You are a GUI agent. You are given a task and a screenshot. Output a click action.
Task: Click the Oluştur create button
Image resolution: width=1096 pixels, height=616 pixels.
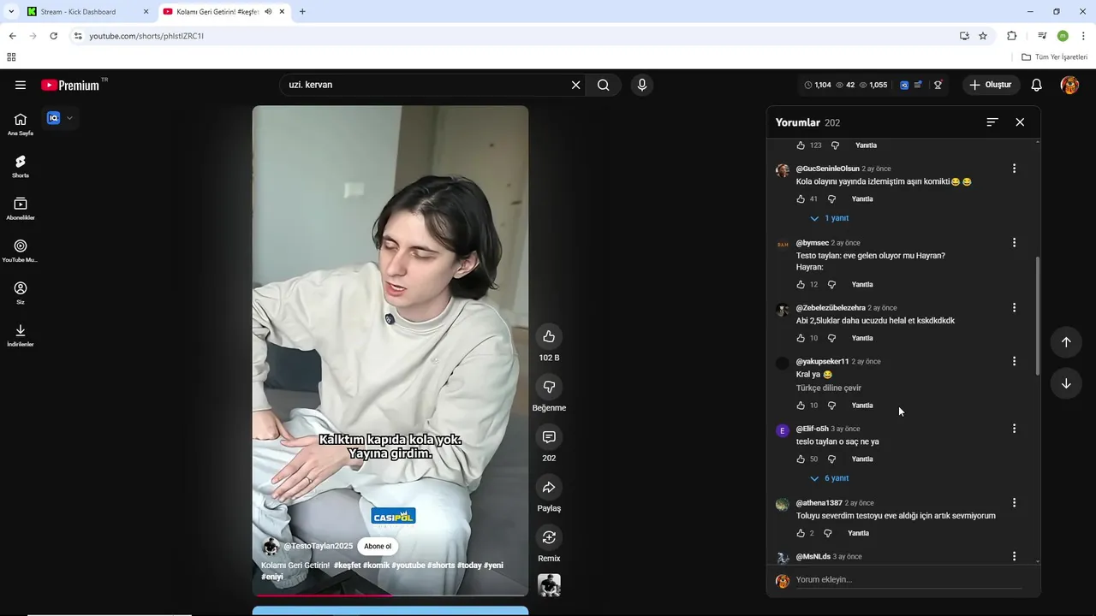pyautogui.click(x=991, y=85)
